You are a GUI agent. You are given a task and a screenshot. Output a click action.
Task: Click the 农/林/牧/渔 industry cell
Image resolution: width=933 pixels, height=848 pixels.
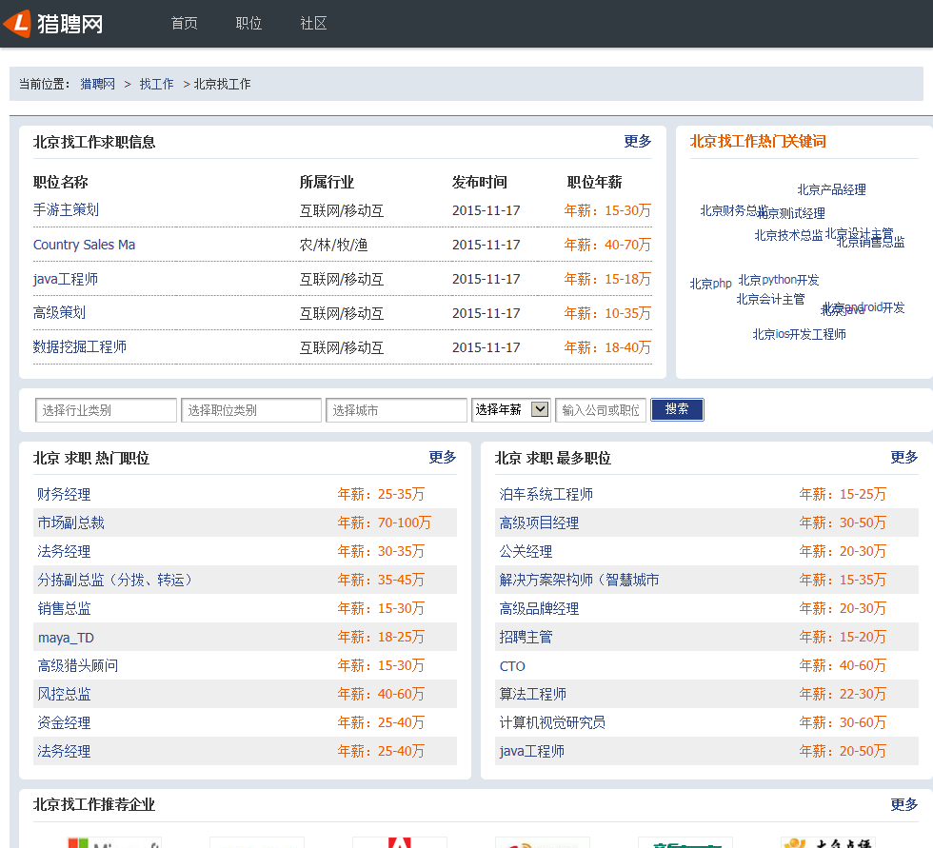pyautogui.click(x=333, y=245)
